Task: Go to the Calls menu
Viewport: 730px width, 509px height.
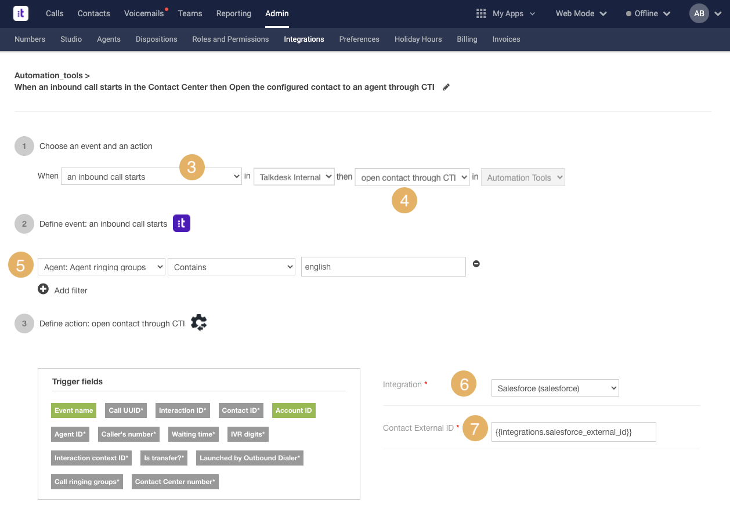Action: 55,13
